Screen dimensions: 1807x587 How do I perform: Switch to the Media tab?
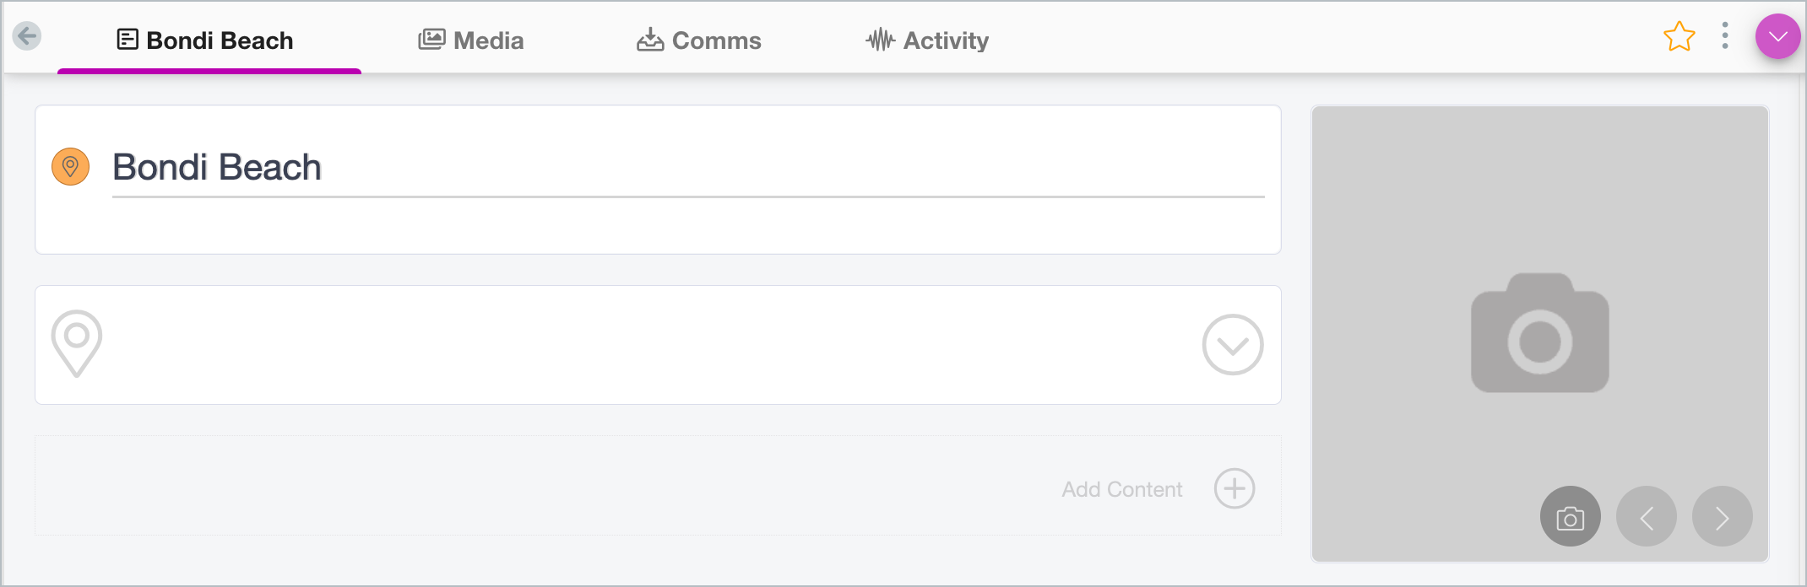[471, 40]
